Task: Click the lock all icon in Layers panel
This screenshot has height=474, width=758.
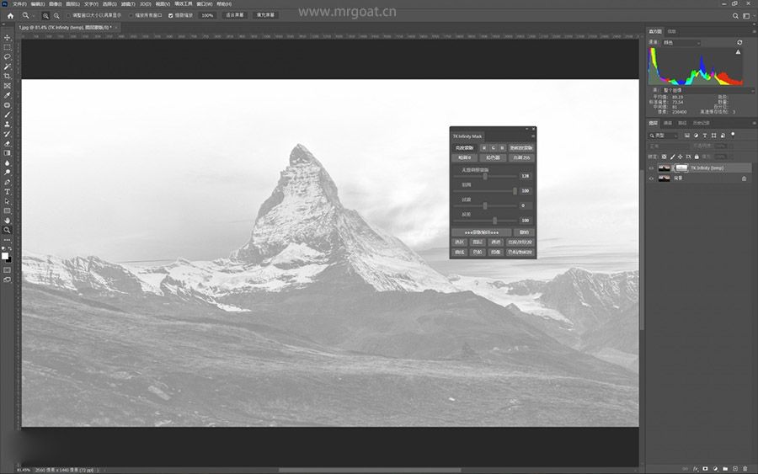Action: pyautogui.click(x=697, y=157)
